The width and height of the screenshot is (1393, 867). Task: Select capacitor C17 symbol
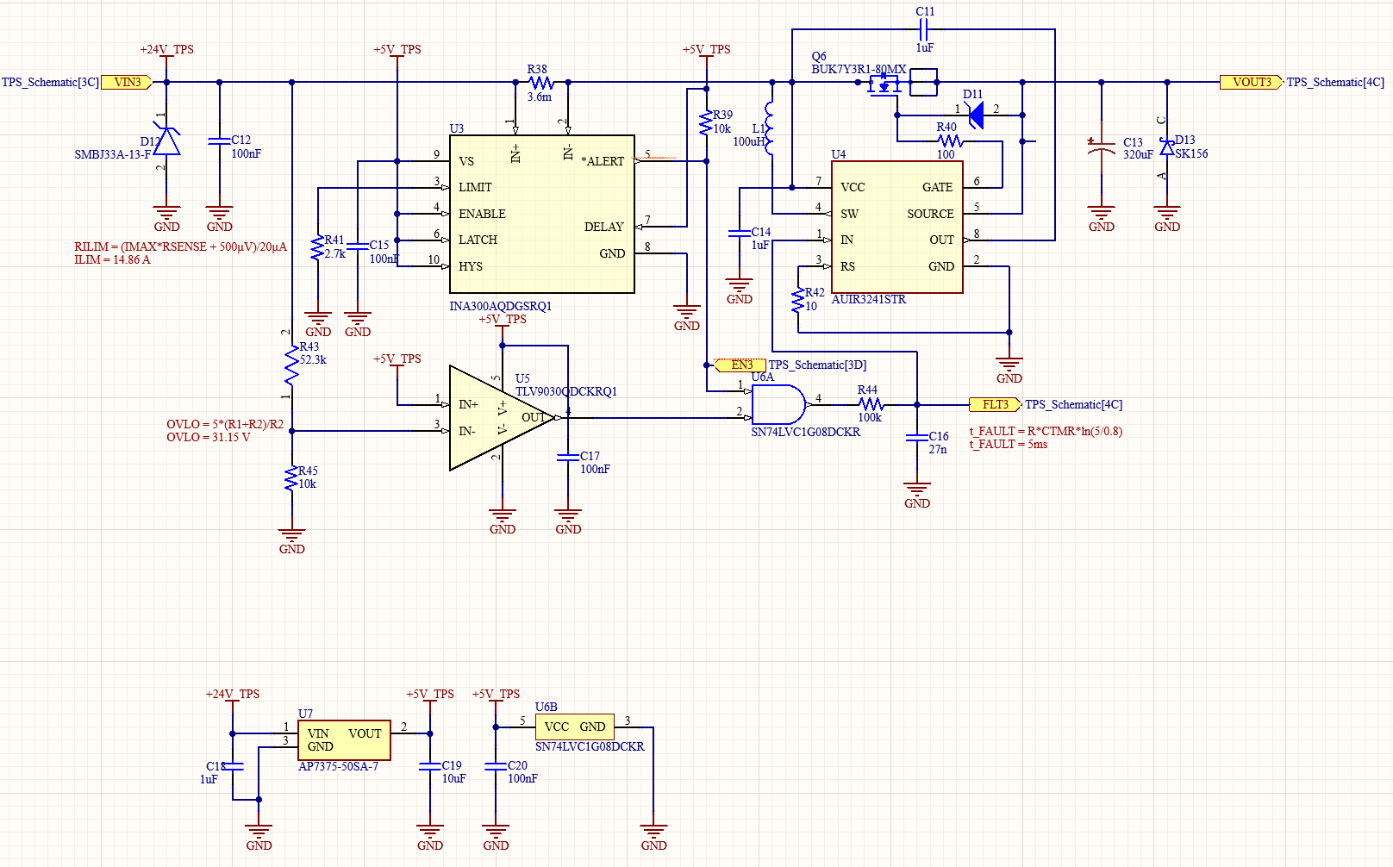coord(568,458)
